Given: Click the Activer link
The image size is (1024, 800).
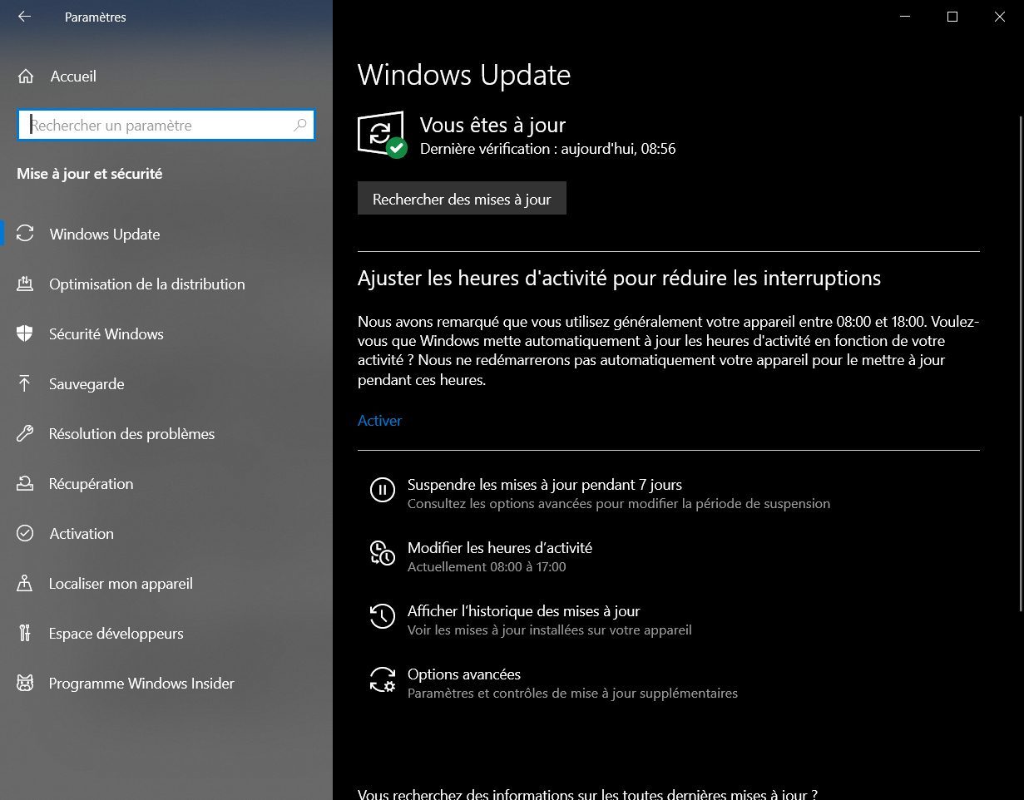Looking at the screenshot, I should [379, 421].
